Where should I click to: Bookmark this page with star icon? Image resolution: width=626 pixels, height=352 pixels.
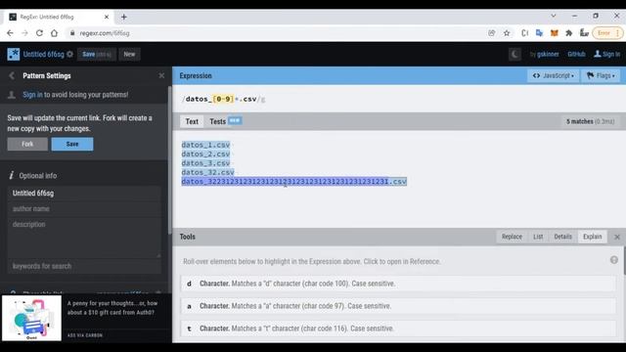[507, 33]
